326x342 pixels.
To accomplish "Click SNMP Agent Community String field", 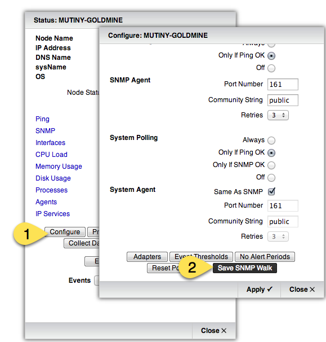I will tap(283, 100).
